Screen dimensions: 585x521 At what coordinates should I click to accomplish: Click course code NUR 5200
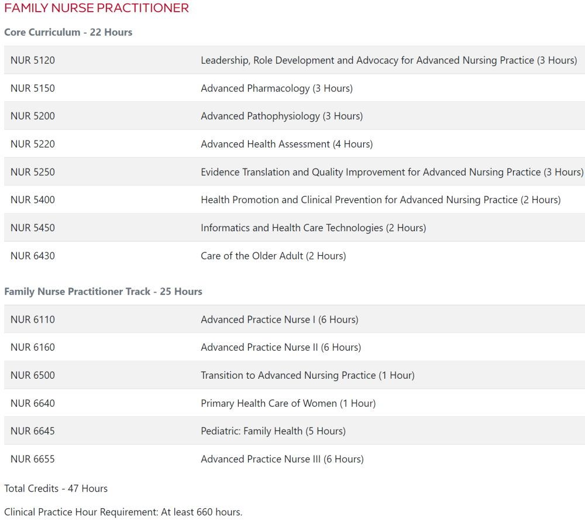[33, 116]
